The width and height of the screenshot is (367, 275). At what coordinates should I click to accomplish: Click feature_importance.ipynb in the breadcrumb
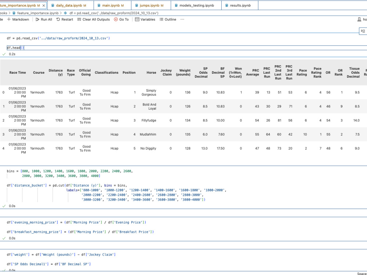pyautogui.click(x=38, y=13)
